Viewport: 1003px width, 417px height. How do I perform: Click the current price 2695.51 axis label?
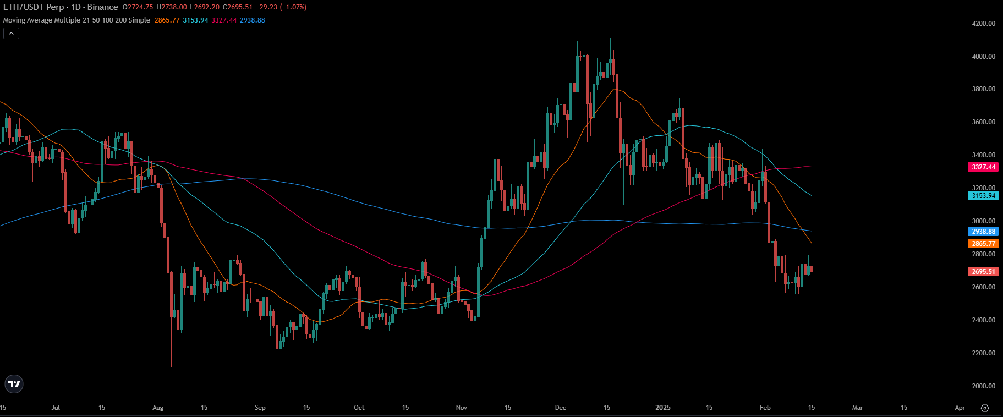pos(983,272)
